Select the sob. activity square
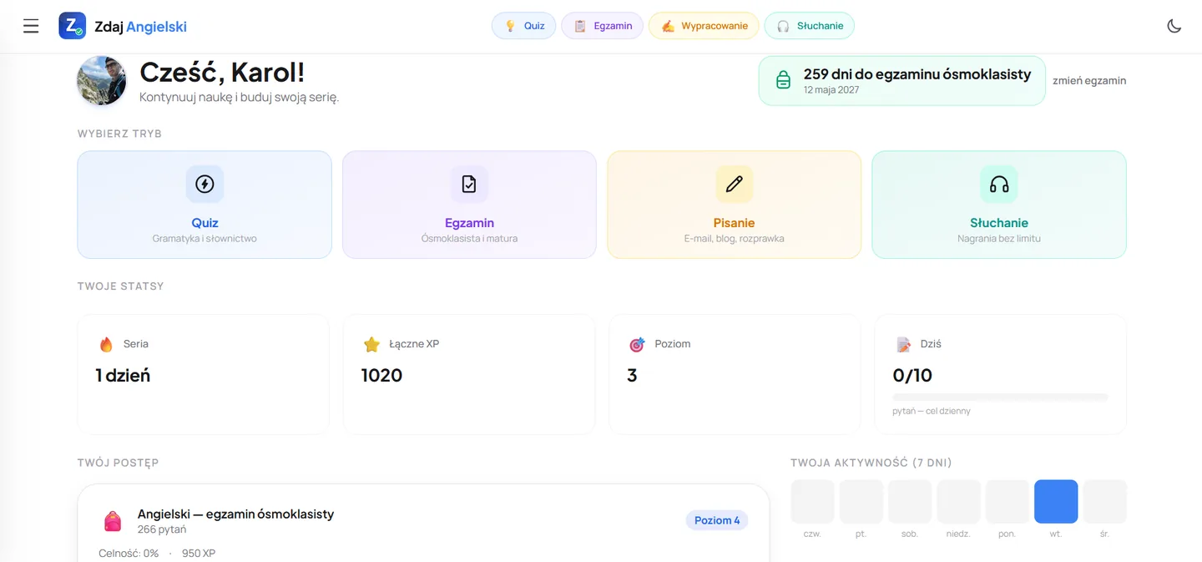Image resolution: width=1202 pixels, height=562 pixels. (910, 501)
